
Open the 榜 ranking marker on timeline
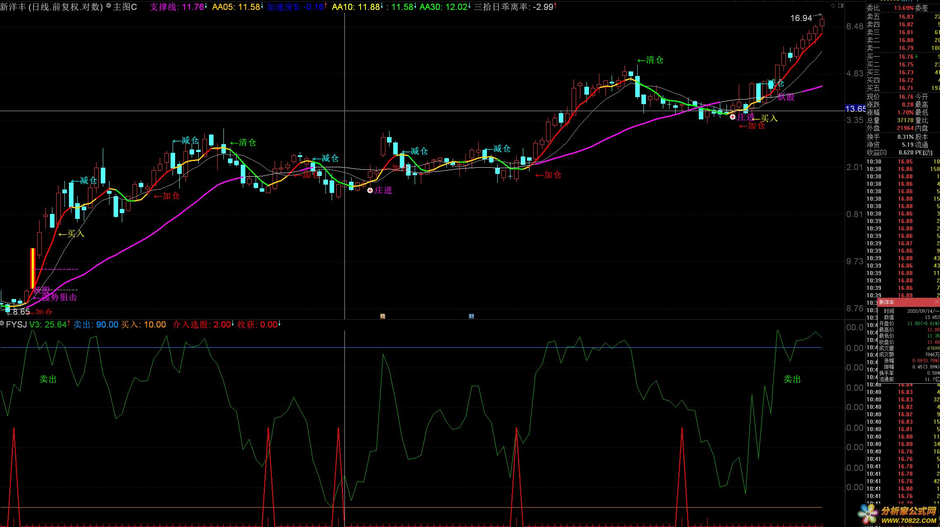point(382,316)
